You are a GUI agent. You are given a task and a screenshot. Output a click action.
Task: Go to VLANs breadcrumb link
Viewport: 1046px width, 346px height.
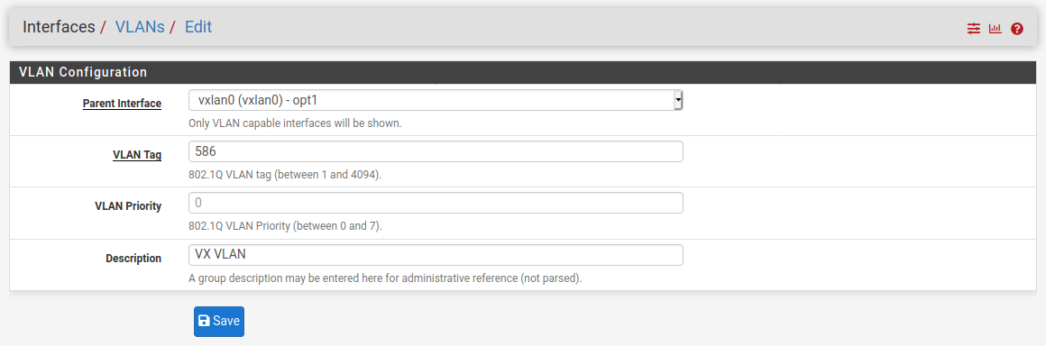[x=140, y=27]
